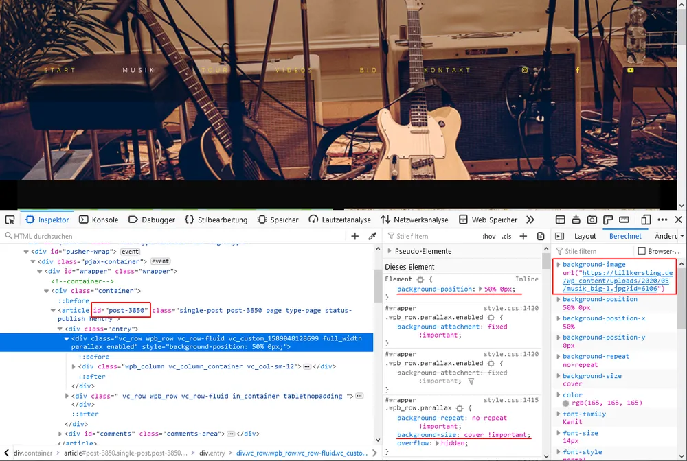
Task: Expand the in_container tabletnopadding div
Action: pyautogui.click(x=67, y=396)
